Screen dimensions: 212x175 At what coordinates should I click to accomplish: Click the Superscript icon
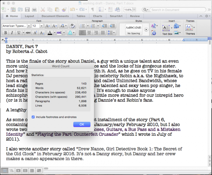click(35, 33)
